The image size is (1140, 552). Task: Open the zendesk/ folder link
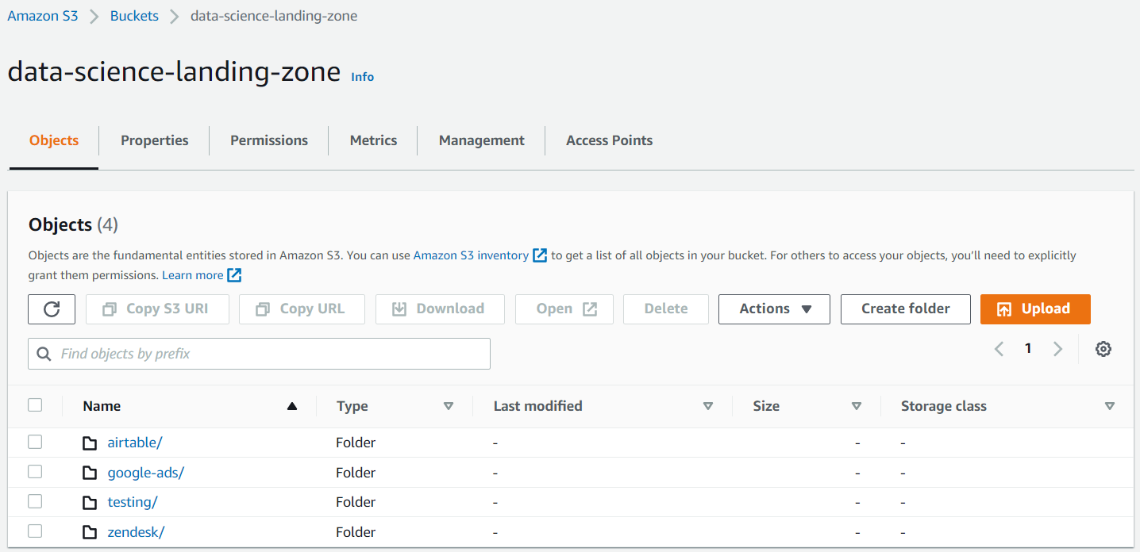point(136,532)
